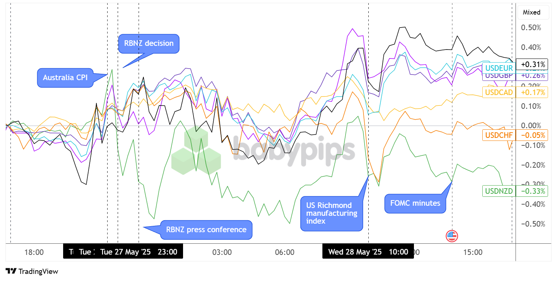Screen dimensions: 557x281
Task: Click the 0.00% level on price axis
Action: point(531,126)
